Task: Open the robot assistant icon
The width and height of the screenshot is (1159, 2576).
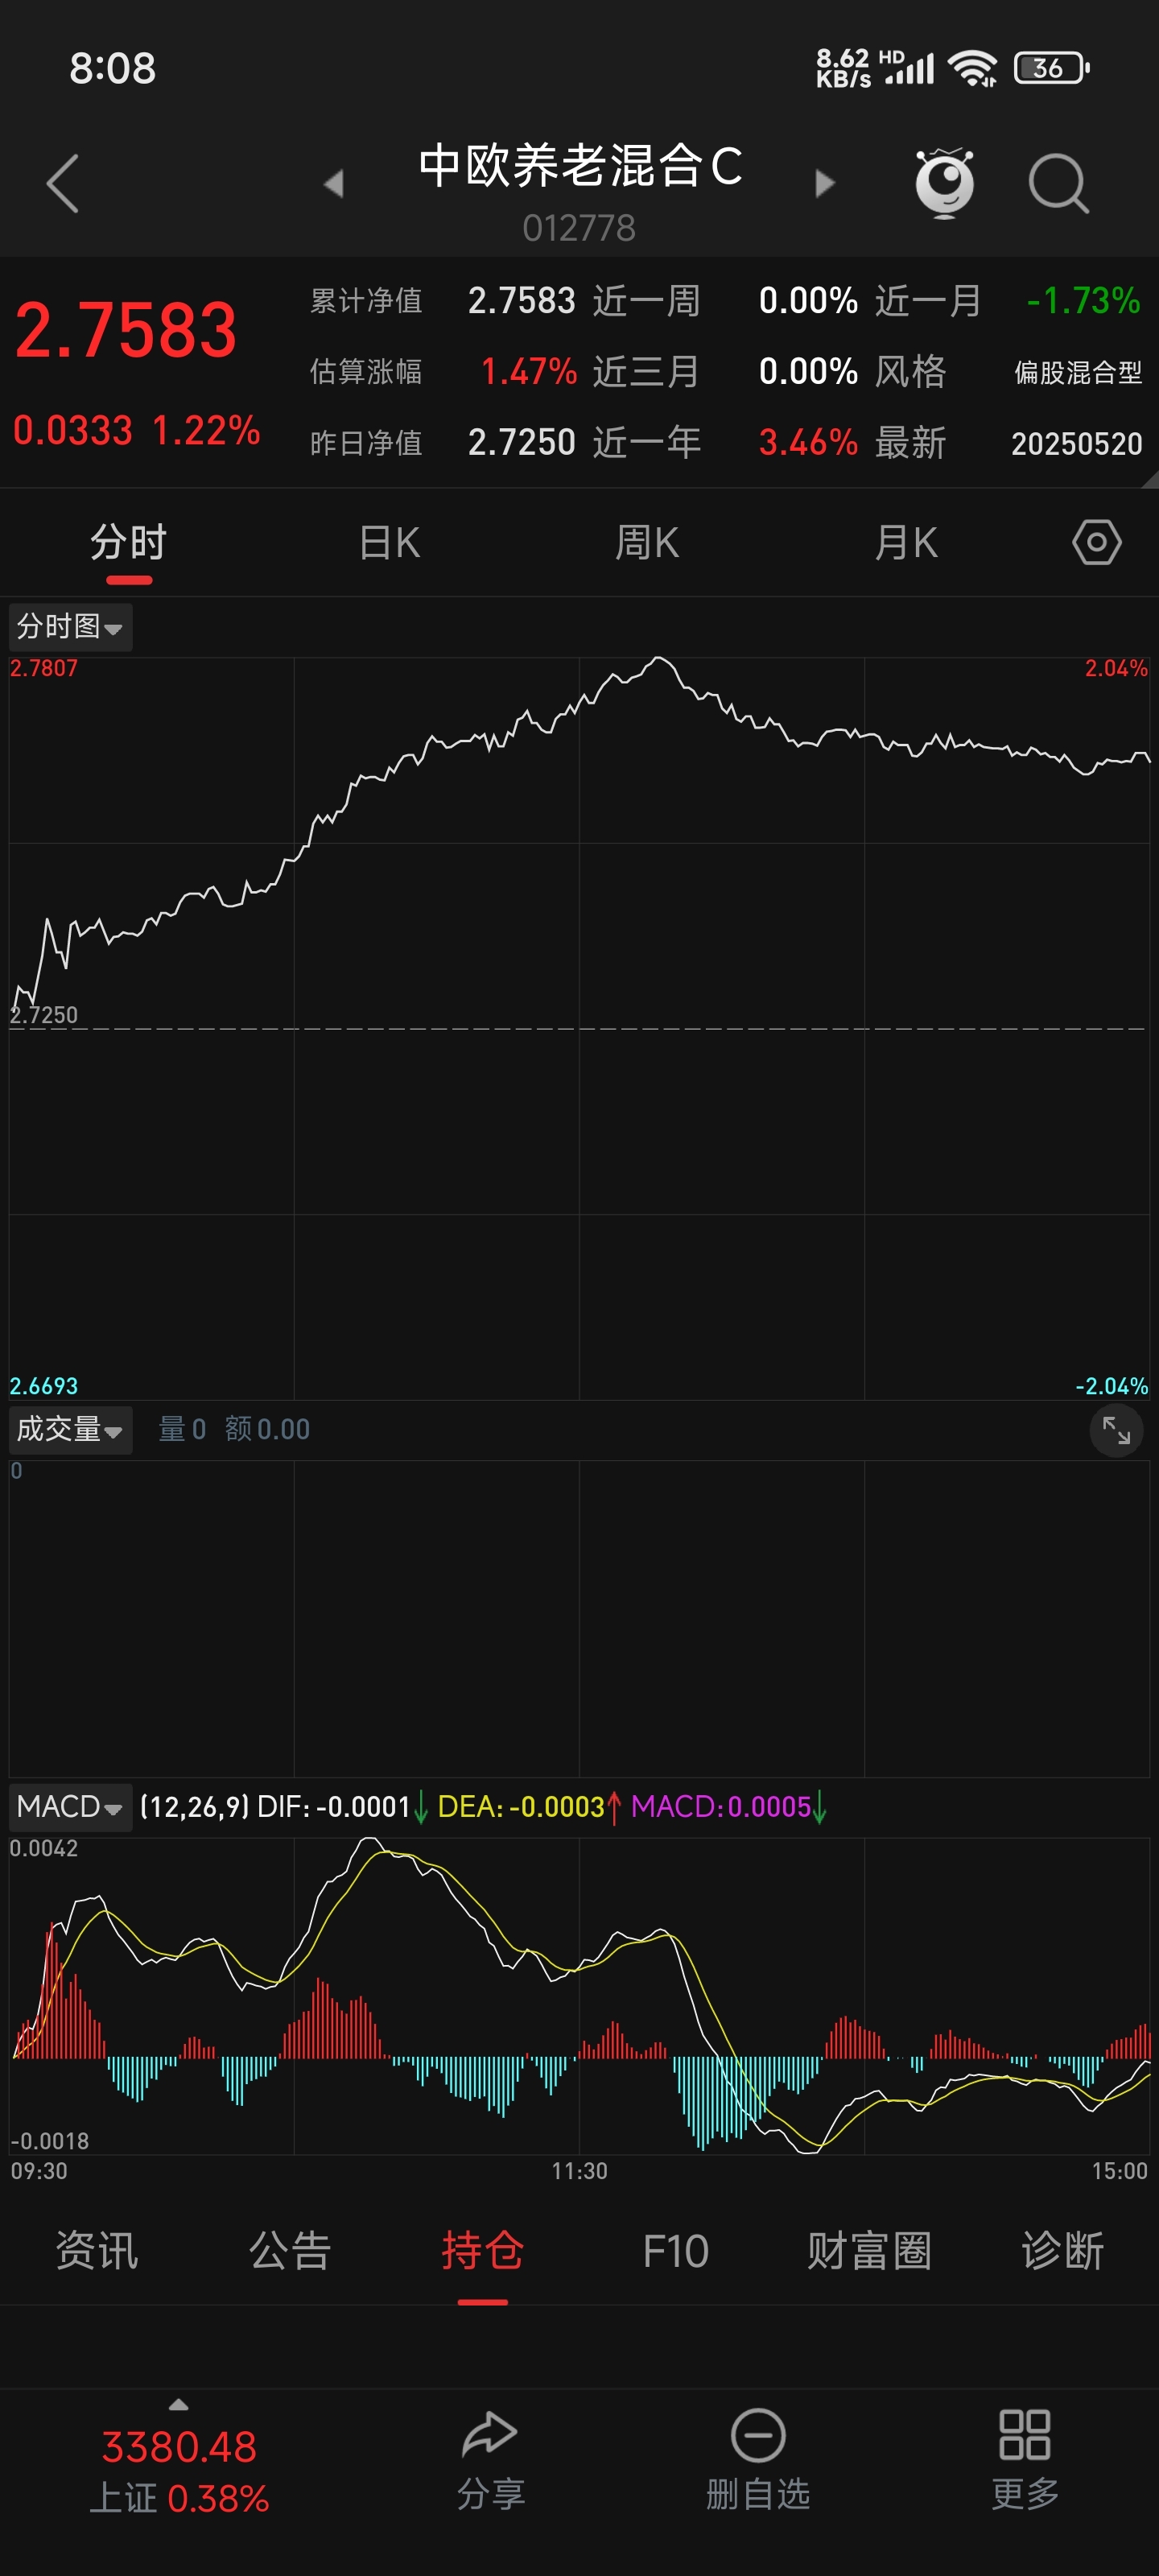Action: pos(944,183)
